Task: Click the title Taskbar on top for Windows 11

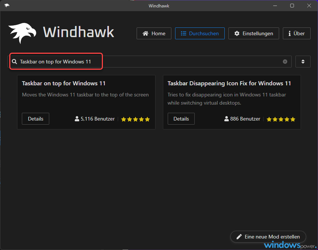Action: tap(64, 83)
